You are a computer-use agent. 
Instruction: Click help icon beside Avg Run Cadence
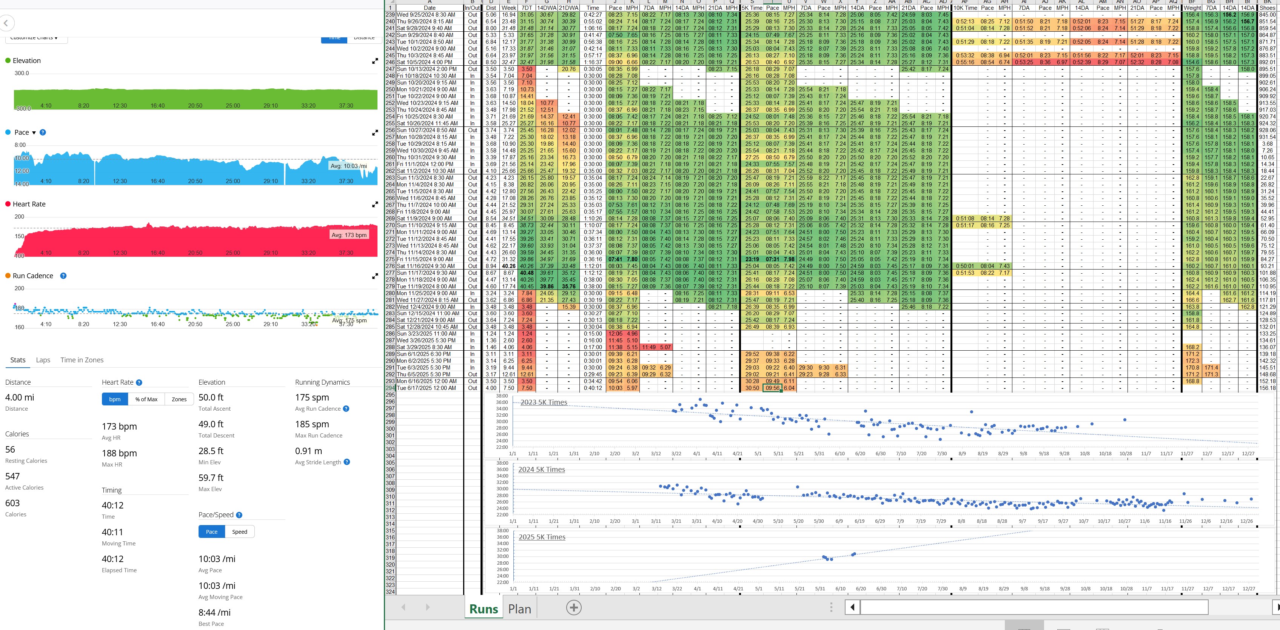click(x=347, y=408)
